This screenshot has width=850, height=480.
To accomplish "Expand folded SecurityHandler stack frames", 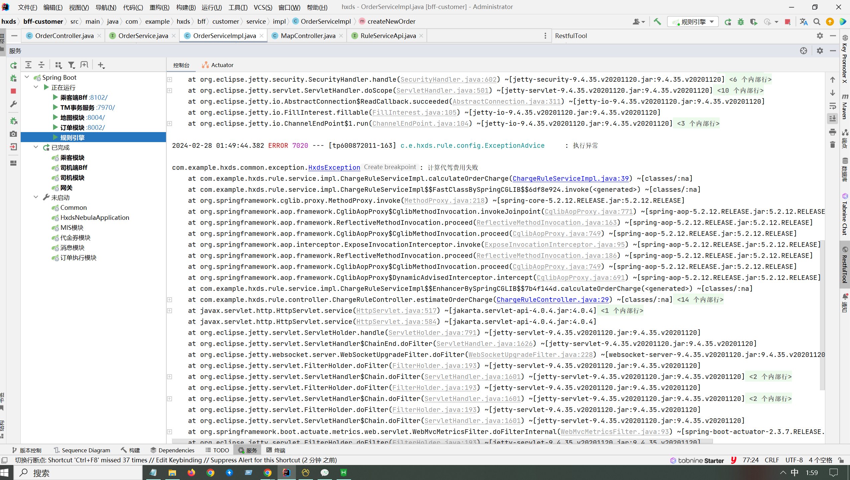I will pyautogui.click(x=170, y=79).
